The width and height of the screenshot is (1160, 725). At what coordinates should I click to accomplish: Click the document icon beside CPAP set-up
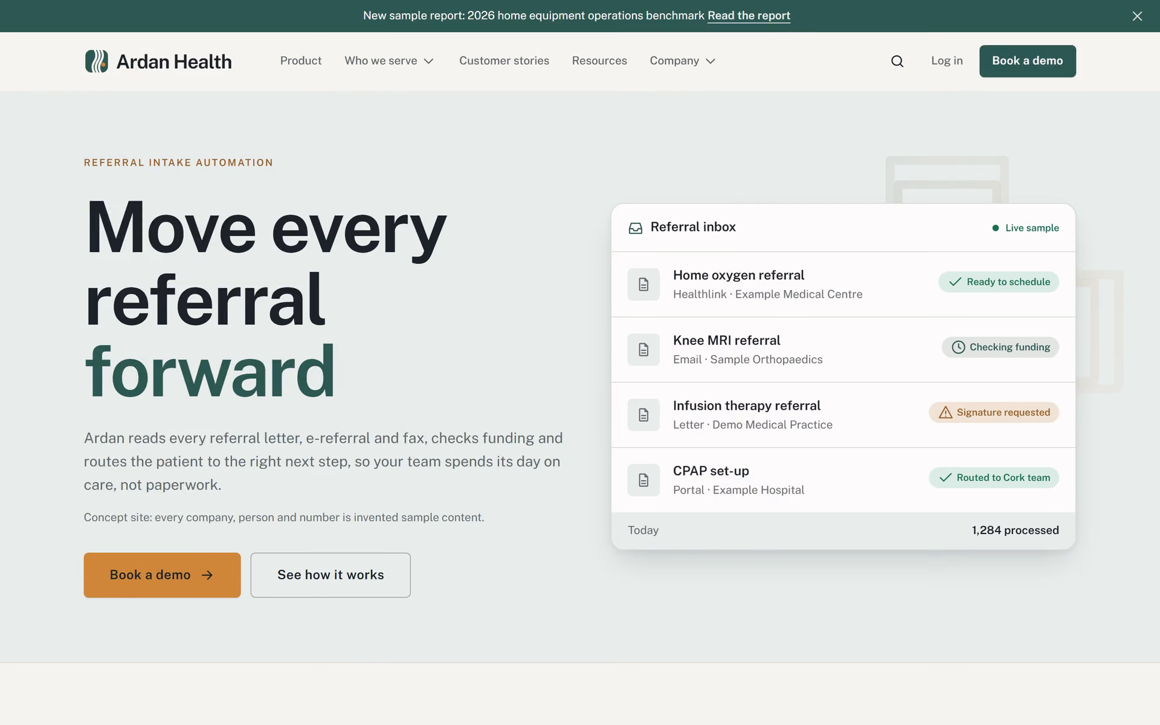tap(643, 480)
